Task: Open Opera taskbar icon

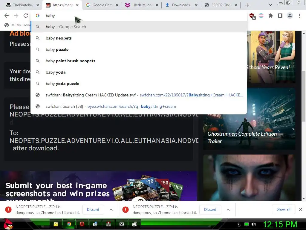Action: coord(82,224)
